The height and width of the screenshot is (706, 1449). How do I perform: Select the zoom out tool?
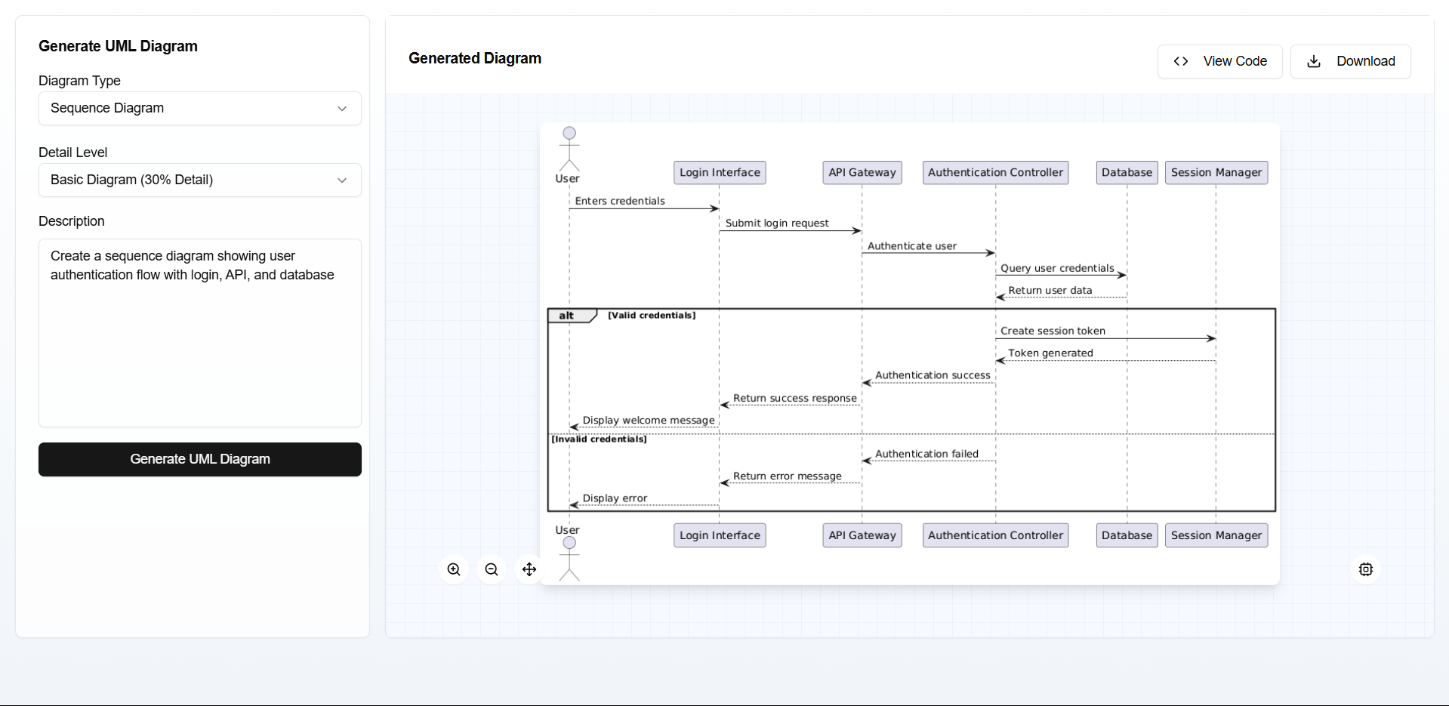coord(492,569)
